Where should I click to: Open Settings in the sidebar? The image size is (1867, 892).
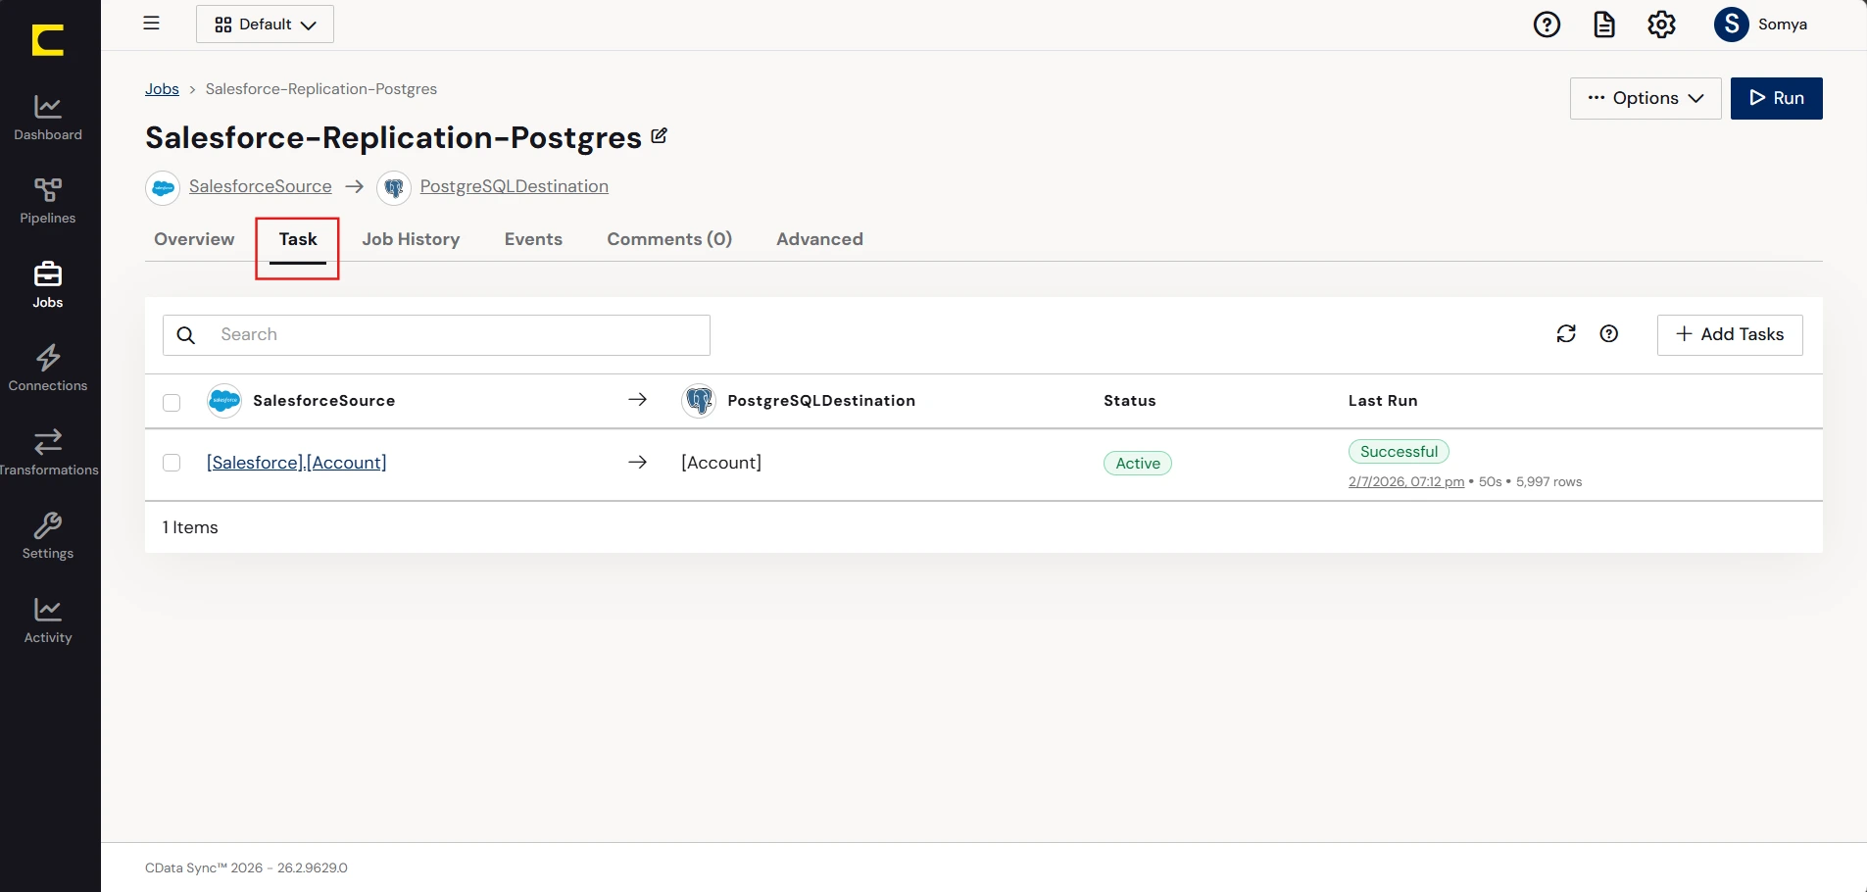48,536
